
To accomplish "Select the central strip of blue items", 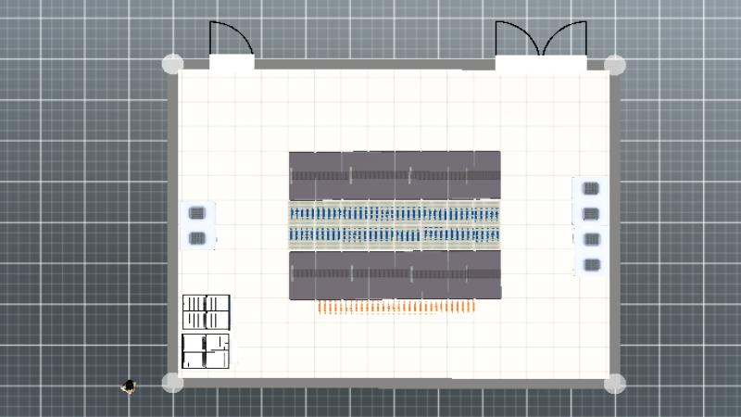I will click(x=395, y=224).
